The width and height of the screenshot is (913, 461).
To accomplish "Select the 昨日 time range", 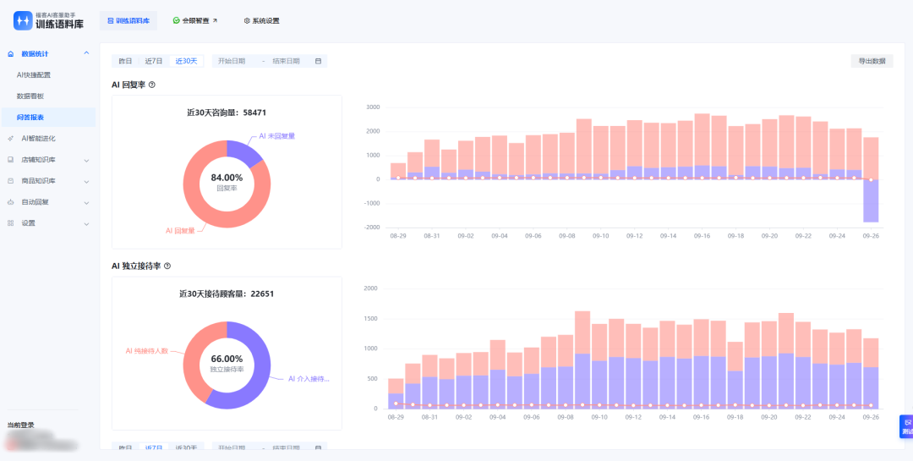I will click(125, 61).
